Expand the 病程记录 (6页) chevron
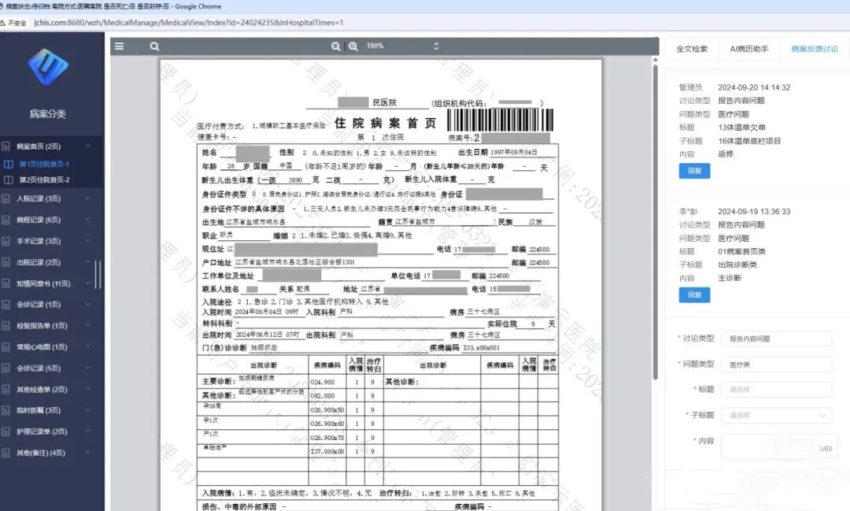The height and width of the screenshot is (511, 850). [x=88, y=220]
